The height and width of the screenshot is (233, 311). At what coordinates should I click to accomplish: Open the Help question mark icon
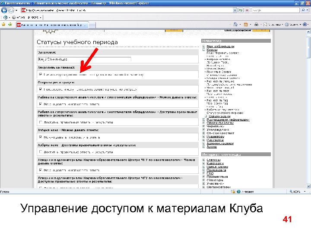(x=305, y=25)
